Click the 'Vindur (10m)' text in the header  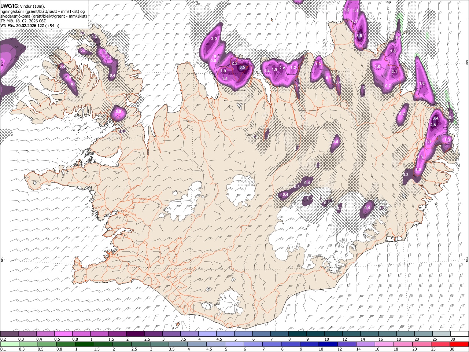[x=32, y=6]
